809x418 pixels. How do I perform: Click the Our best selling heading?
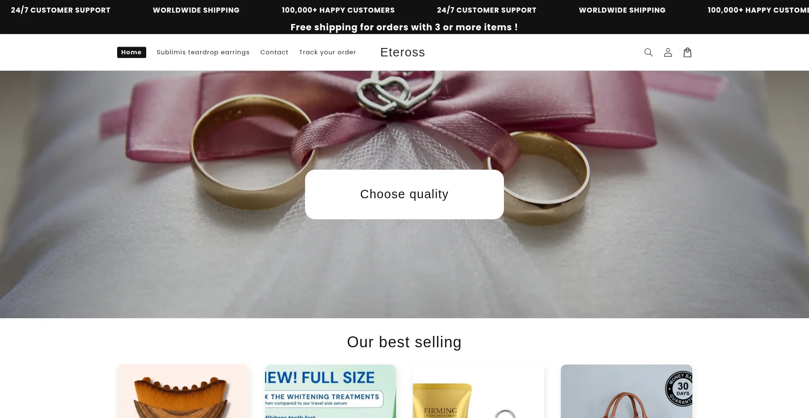(404, 342)
